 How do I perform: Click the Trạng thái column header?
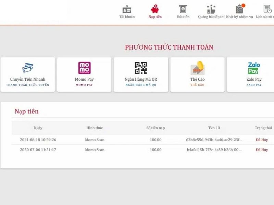point(263,128)
